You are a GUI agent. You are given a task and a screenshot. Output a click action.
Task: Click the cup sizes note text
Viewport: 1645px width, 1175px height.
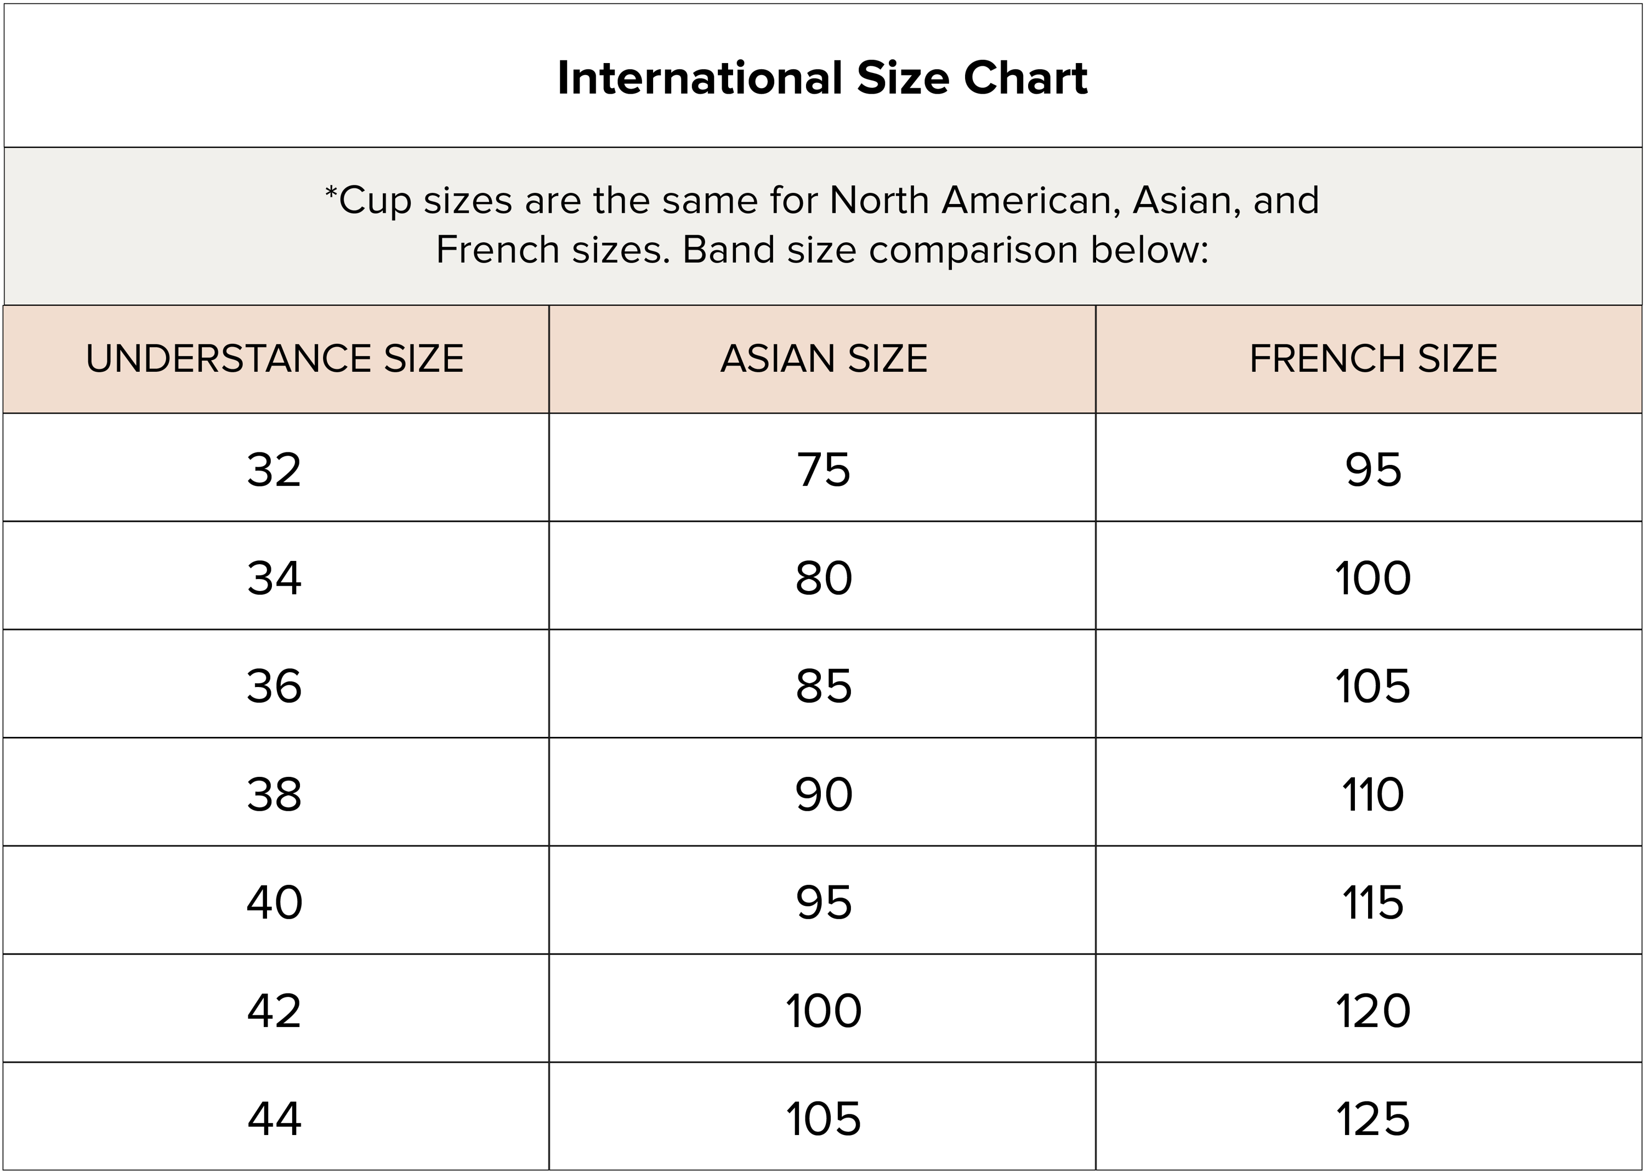click(x=822, y=225)
